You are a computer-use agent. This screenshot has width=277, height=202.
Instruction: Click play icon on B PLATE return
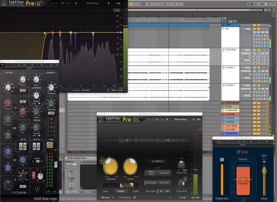tap(223, 107)
